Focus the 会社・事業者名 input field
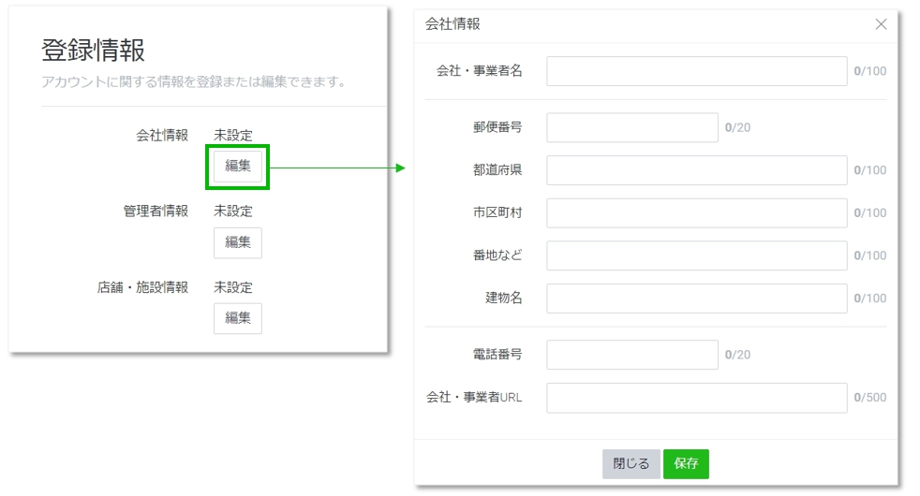920x496 pixels. point(696,71)
